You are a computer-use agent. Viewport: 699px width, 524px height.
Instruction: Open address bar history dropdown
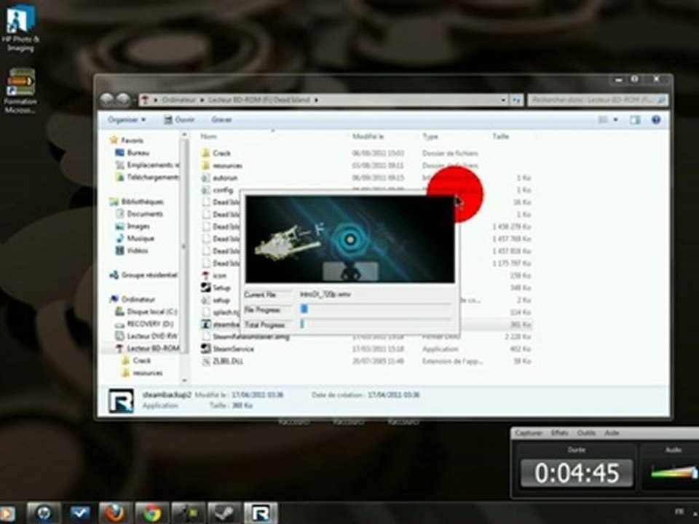coord(503,100)
